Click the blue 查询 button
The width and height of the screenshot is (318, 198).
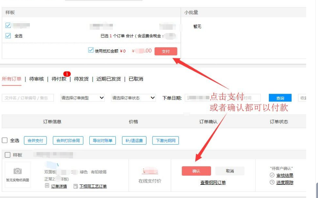[x=280, y=98]
